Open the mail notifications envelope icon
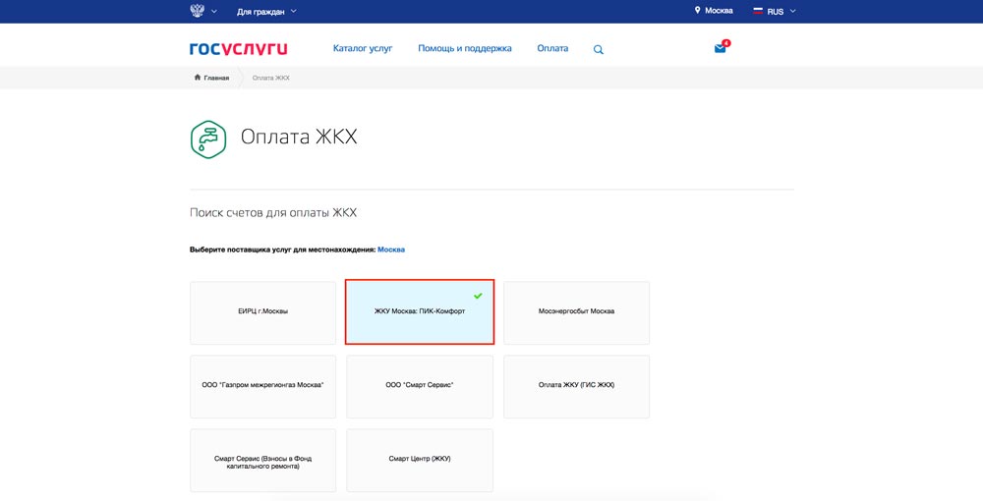The height and width of the screenshot is (501, 983). [x=721, y=48]
